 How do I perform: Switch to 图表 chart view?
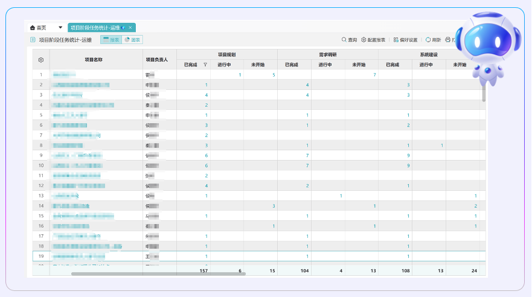(x=133, y=40)
